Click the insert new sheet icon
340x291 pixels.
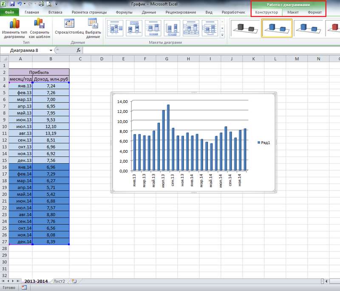(74, 281)
